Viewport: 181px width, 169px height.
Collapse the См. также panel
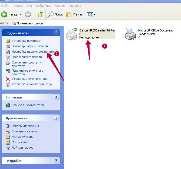[56, 97]
